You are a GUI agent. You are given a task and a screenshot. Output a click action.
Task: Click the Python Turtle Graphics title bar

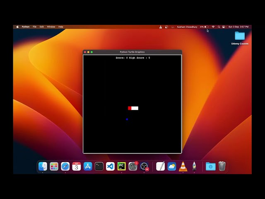coord(132,52)
